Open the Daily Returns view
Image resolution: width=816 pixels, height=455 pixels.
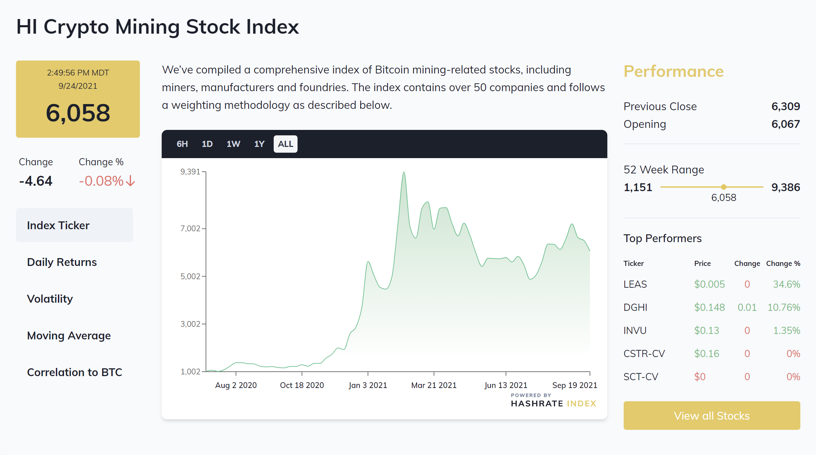(62, 262)
